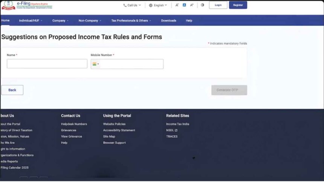This screenshot has height=182, width=324.
Task: Increase font size with A+ icon
Action: tap(192, 5)
